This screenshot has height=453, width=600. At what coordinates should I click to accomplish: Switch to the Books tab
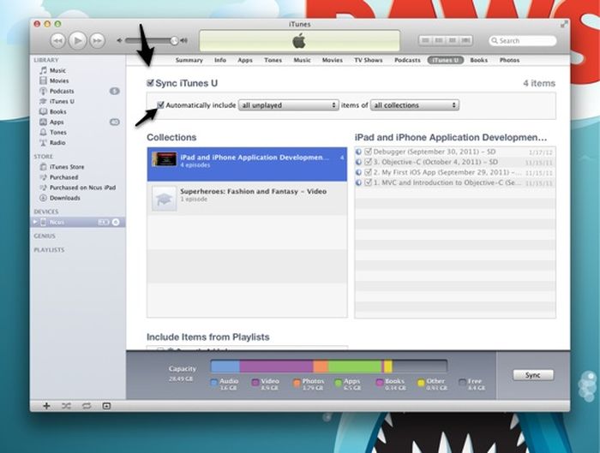pyautogui.click(x=478, y=60)
